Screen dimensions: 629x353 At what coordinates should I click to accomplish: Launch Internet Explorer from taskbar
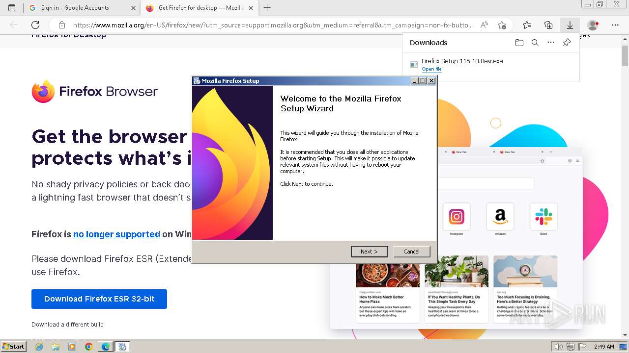[x=39, y=347]
